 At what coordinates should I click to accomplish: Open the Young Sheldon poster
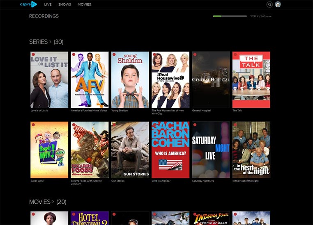[130, 80]
